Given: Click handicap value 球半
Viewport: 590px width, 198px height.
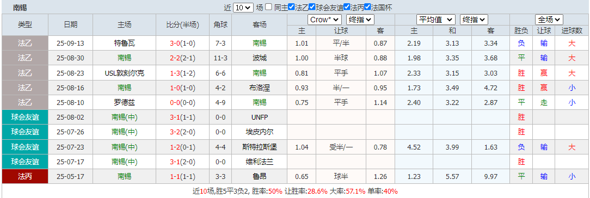Looking at the screenshot, I should pos(341,176).
